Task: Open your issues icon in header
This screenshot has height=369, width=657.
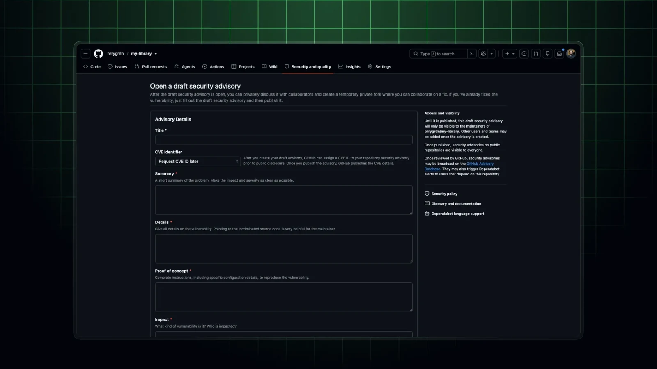Action: (524, 54)
